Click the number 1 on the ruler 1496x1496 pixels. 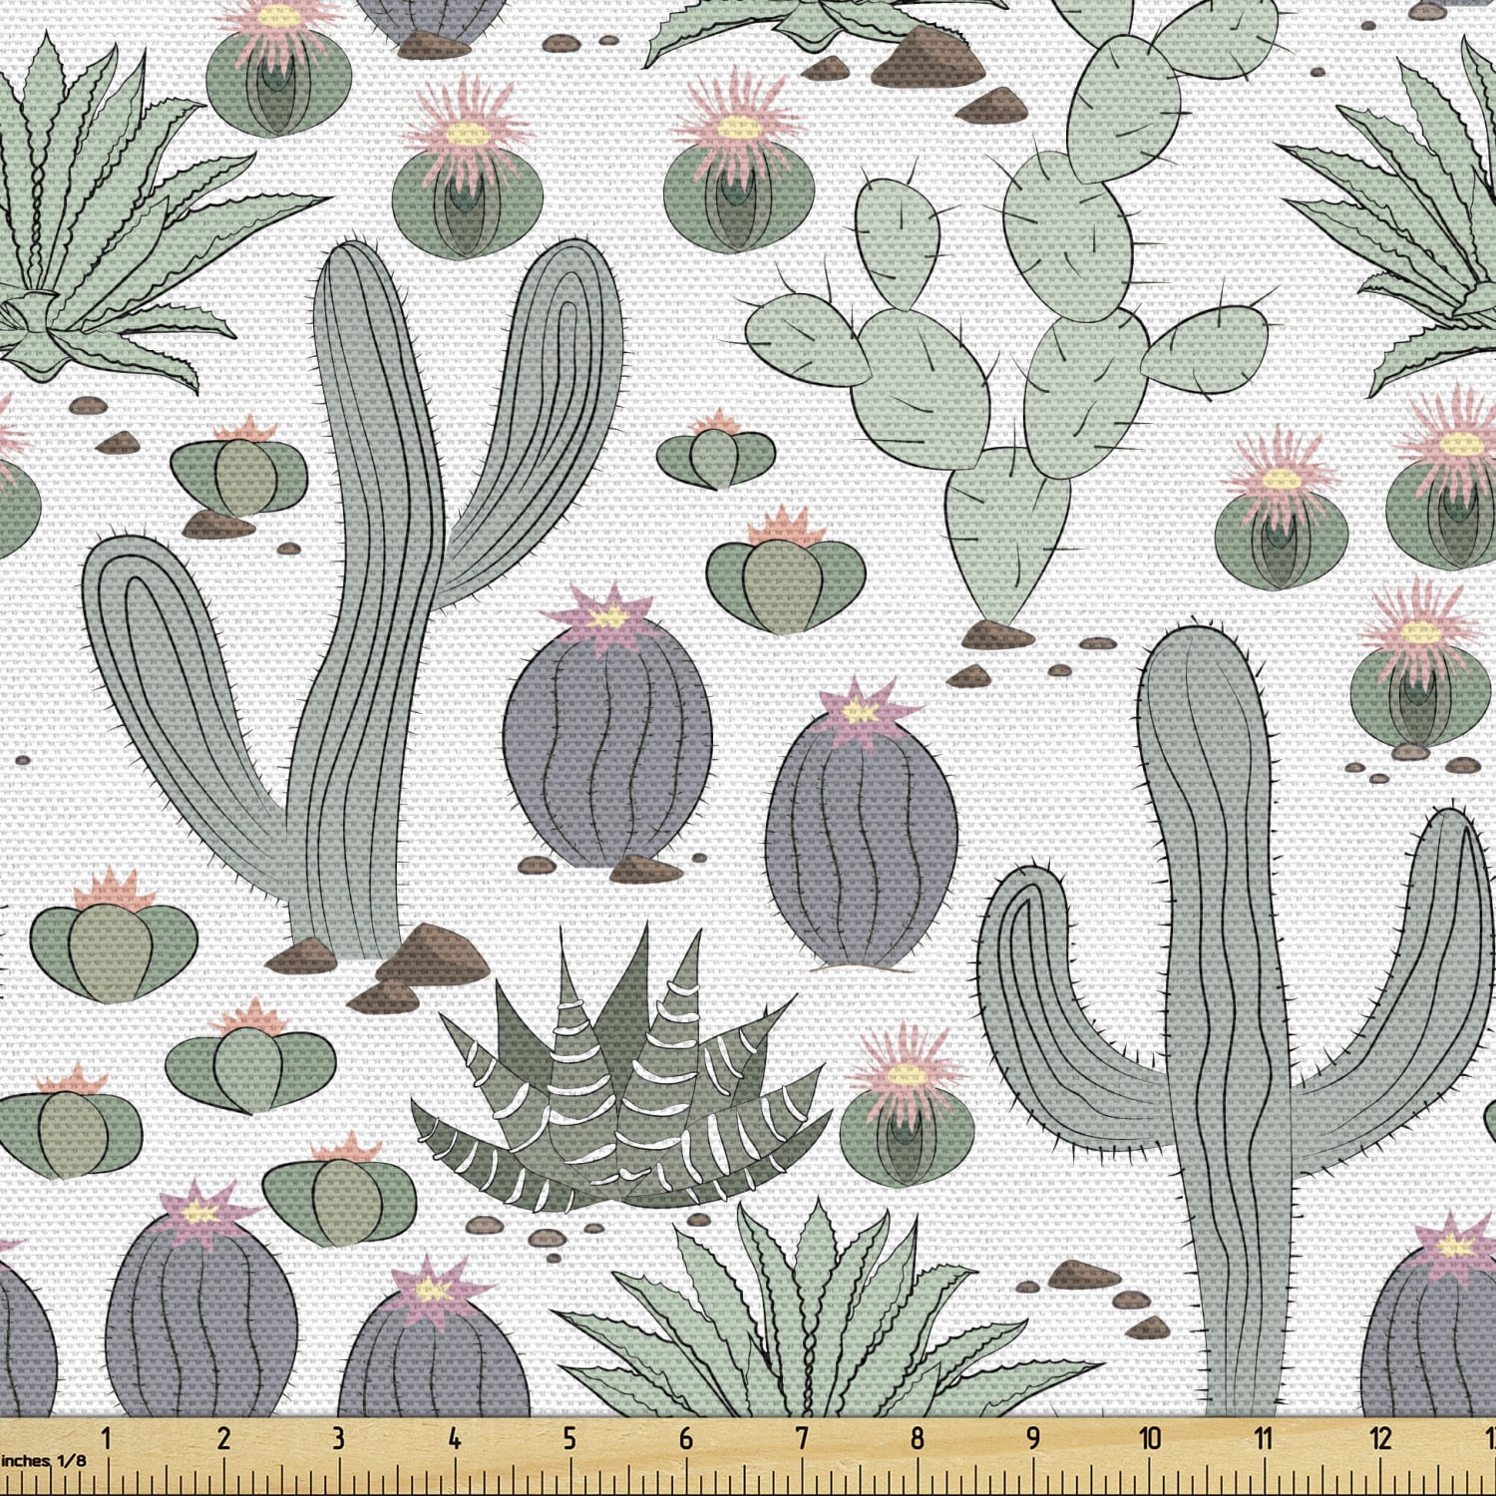coord(107,1437)
